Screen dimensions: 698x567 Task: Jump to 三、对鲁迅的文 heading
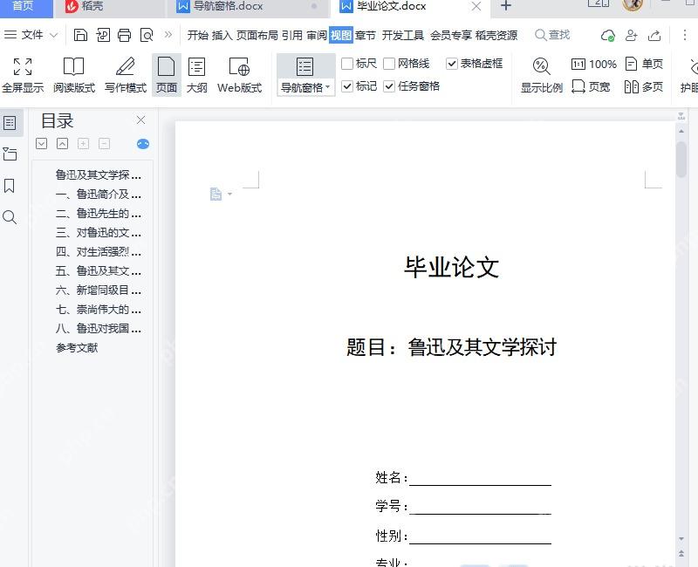pyautogui.click(x=99, y=232)
